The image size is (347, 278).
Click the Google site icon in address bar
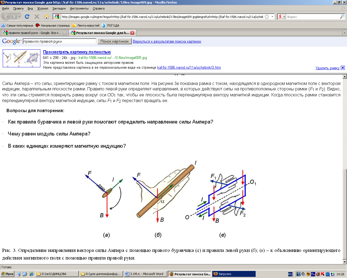pyautogui.click(x=57, y=17)
